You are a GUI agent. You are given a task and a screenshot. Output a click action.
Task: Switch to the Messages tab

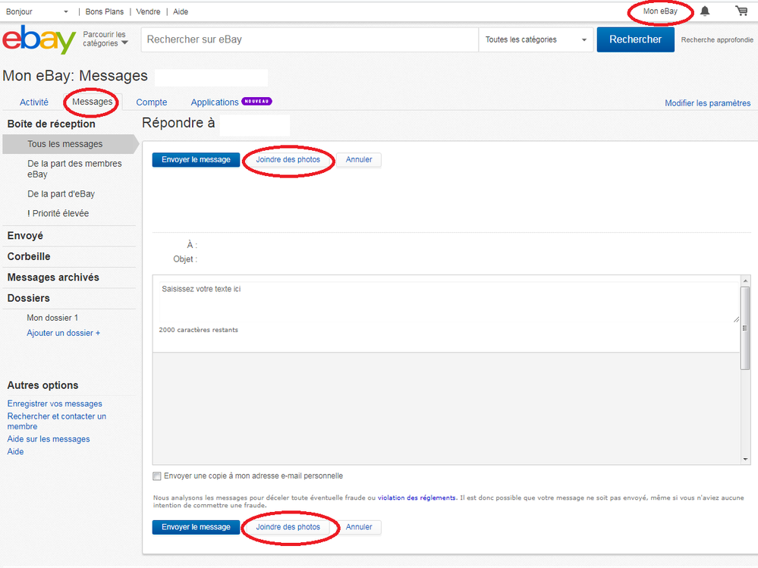pos(92,102)
